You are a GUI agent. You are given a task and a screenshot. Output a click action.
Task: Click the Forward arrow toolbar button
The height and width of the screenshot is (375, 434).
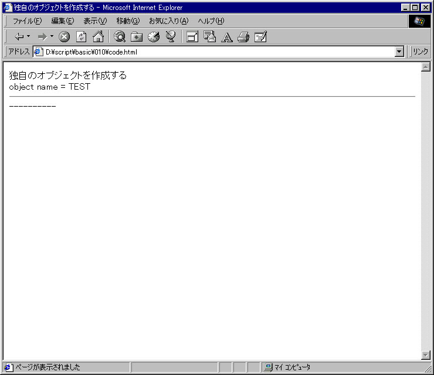tap(42, 36)
